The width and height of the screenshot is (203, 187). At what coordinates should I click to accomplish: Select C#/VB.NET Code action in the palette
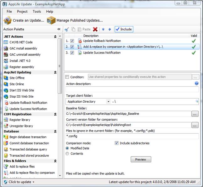[x=18, y=42]
